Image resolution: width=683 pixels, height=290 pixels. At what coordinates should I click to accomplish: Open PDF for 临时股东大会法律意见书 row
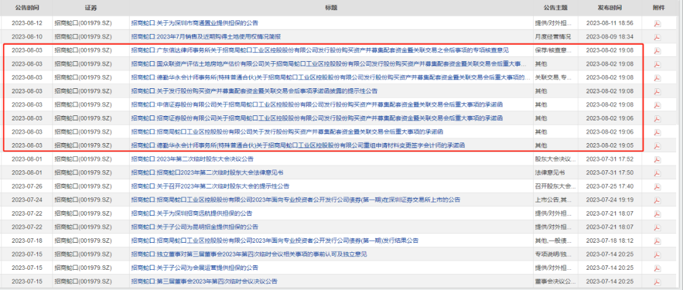[657, 172]
